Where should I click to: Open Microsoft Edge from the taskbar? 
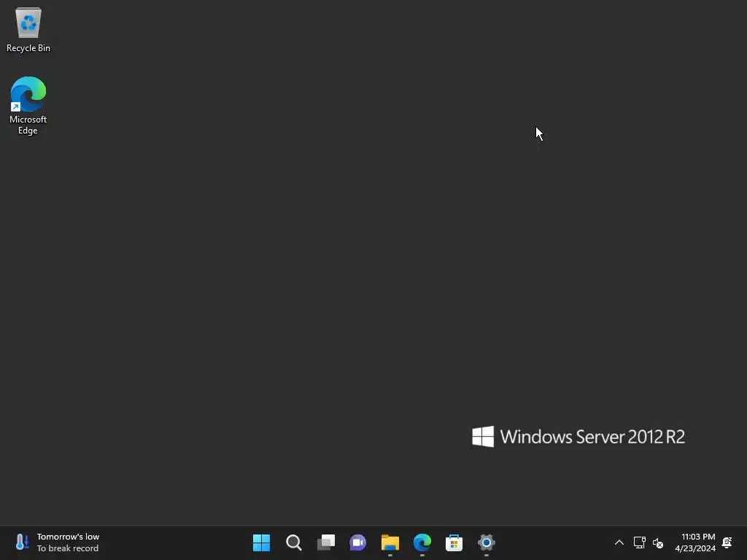click(422, 542)
